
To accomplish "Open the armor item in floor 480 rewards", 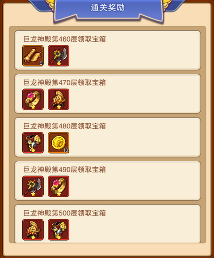I will tap(33, 143).
